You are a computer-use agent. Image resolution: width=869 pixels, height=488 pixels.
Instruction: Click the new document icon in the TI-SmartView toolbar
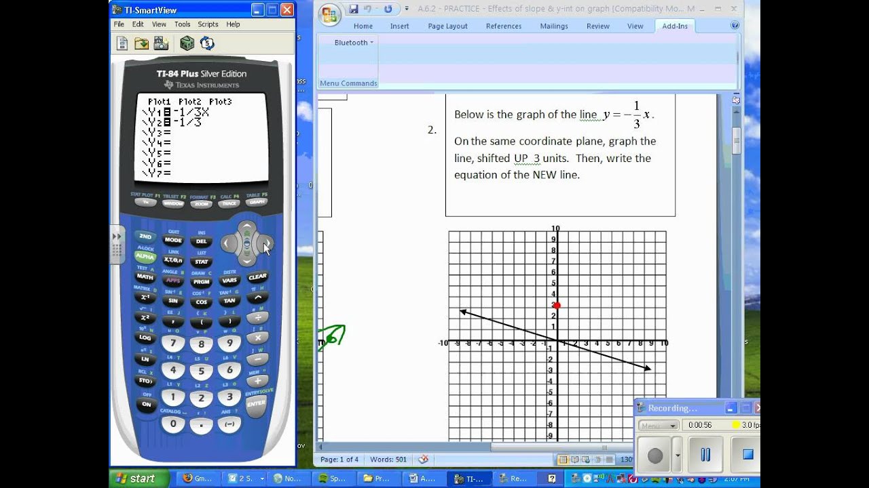point(122,43)
